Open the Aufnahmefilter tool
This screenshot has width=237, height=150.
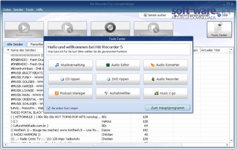(118, 93)
